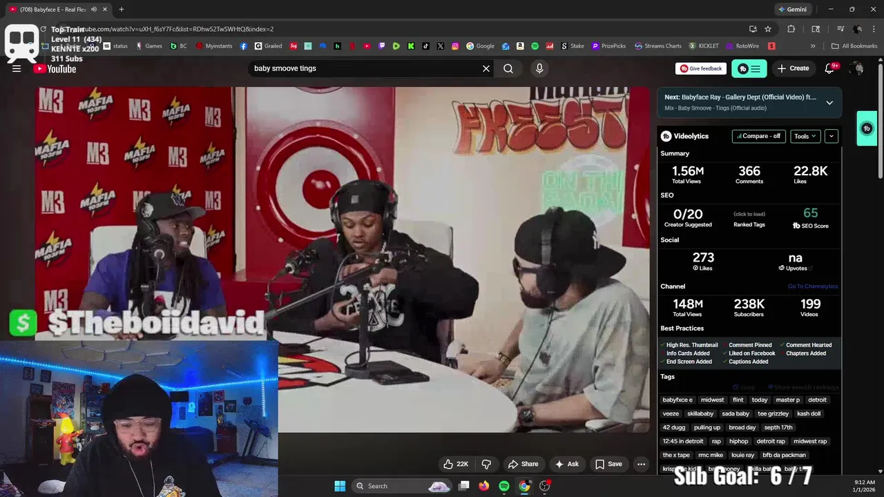884x497 pixels.
Task: Open more actions three-dot menu
Action: click(x=641, y=464)
